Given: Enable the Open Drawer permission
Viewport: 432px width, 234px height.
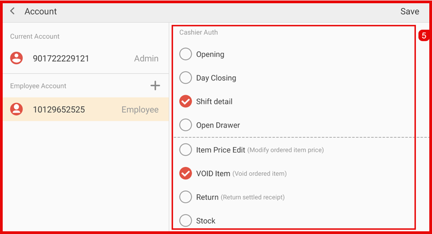Looking at the screenshot, I should click(186, 125).
